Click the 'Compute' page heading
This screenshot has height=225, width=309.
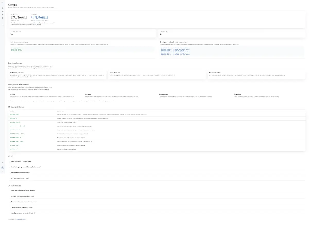pos(13,5)
